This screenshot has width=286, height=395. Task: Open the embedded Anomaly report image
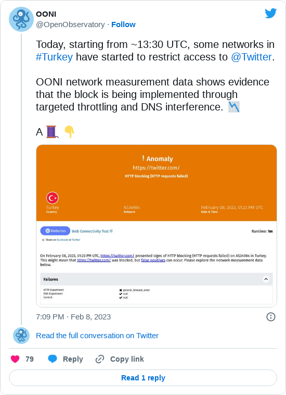[157, 226]
